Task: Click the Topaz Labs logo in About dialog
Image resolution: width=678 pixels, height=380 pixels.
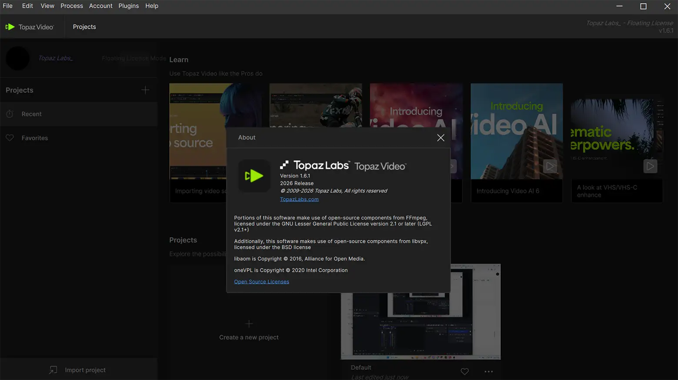Action: click(315, 165)
